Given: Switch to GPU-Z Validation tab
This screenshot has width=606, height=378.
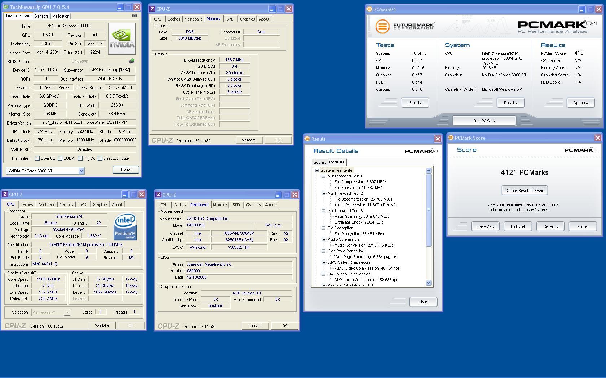Looking at the screenshot, I should [61, 16].
